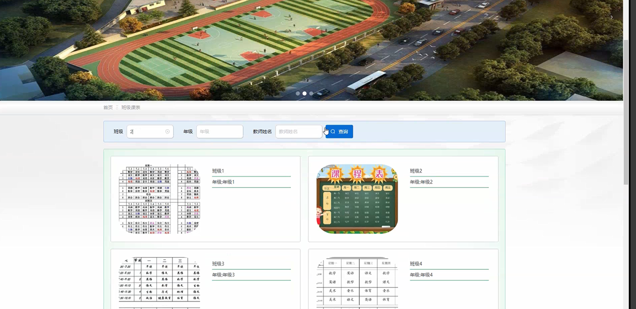Focus the 班级 input field
The height and width of the screenshot is (309, 636).
150,132
